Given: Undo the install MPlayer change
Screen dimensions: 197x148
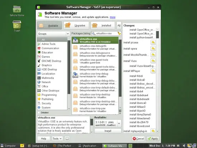Looking at the screenshot, I should tap(153, 71).
